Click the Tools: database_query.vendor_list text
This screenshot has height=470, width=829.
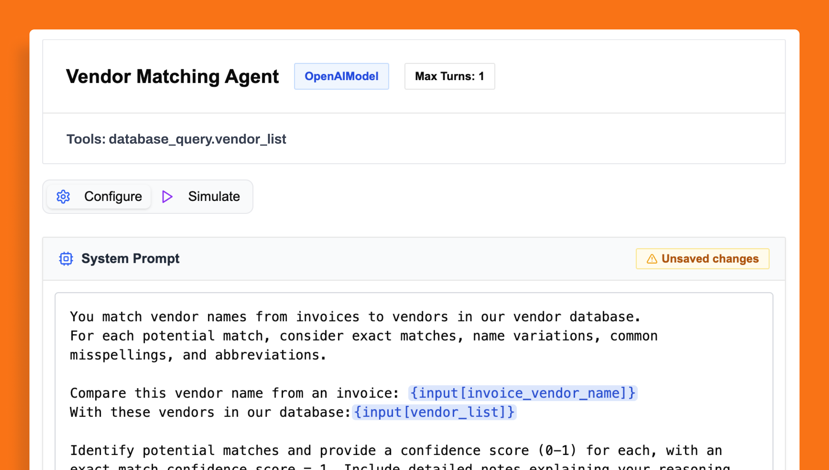pos(176,139)
